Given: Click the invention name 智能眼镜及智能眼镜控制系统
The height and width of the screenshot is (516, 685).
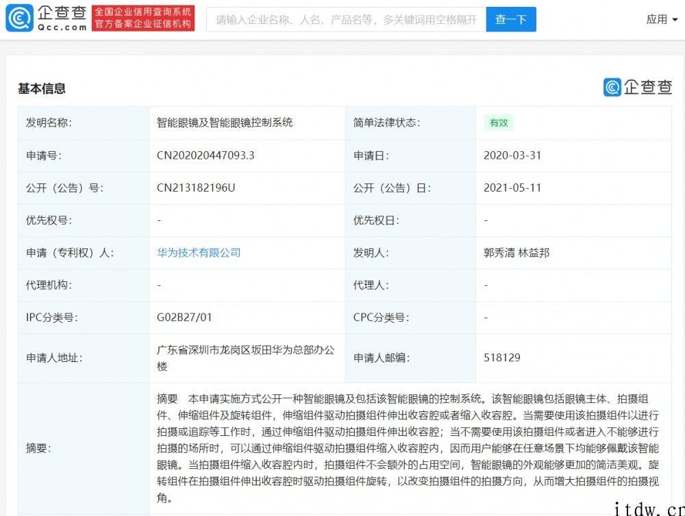Looking at the screenshot, I should tap(225, 122).
